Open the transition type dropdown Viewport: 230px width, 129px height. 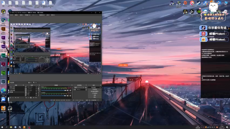coord(80,87)
